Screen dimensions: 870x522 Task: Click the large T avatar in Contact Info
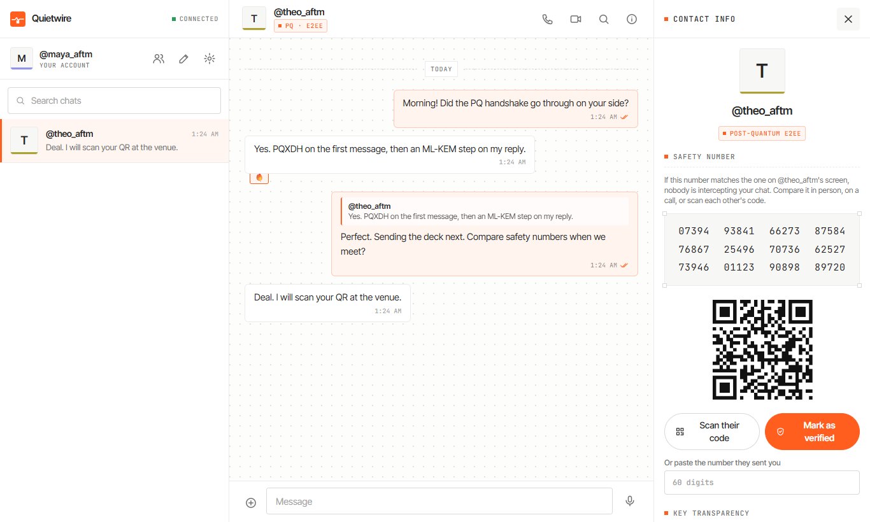[762, 71]
